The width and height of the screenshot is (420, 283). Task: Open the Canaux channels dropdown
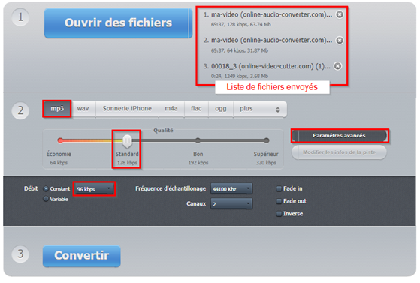pyautogui.click(x=231, y=203)
